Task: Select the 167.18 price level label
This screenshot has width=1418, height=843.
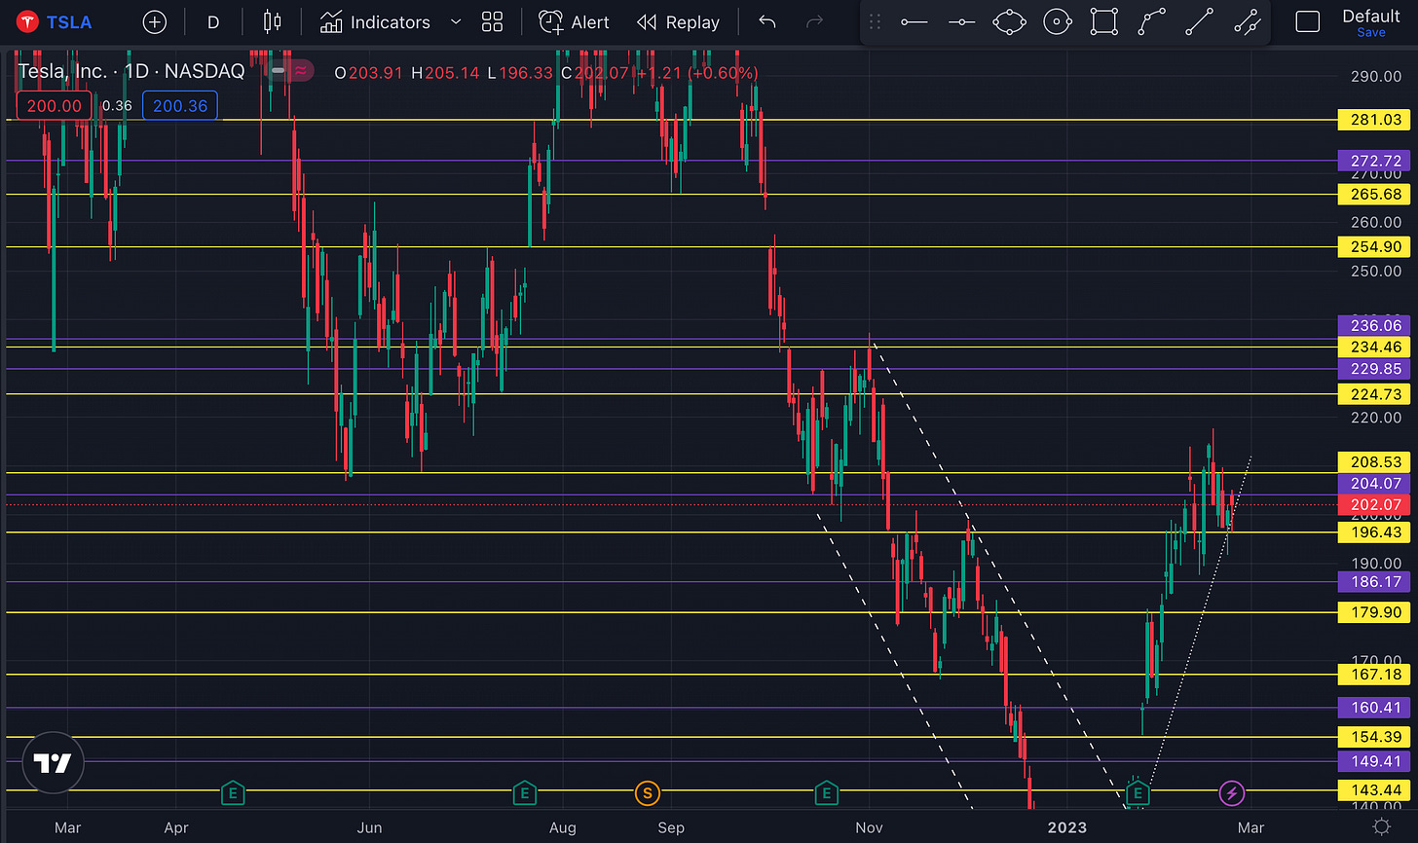Action: 1376,674
